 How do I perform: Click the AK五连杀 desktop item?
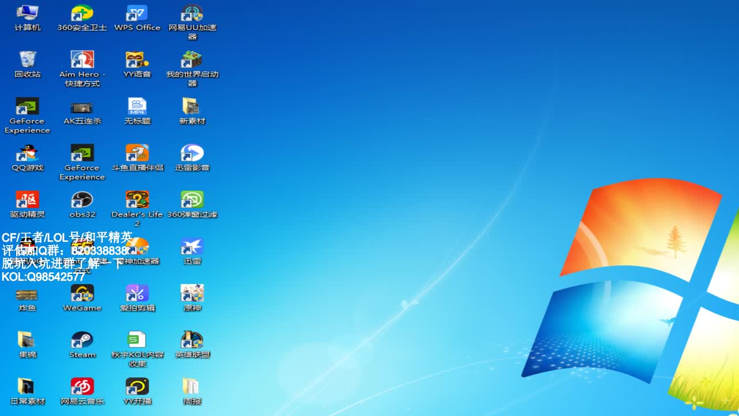tap(82, 112)
